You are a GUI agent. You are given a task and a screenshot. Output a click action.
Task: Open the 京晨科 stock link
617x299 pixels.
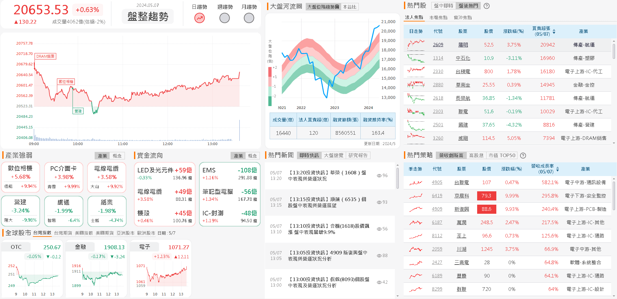pyautogui.click(x=462, y=196)
